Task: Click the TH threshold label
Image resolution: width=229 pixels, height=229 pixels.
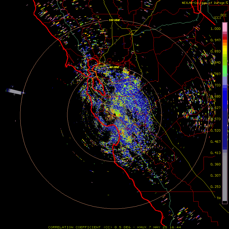Action: pos(219,198)
